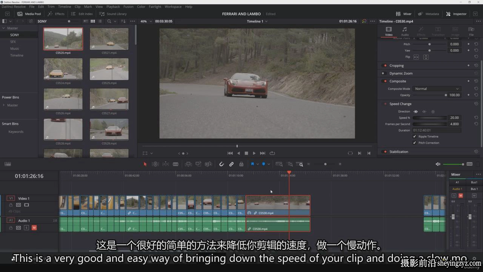
Task: Click the Speed % value field 20.00
Action: point(454,117)
